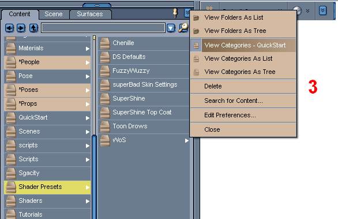Click the WoS folder icon

click(105, 140)
